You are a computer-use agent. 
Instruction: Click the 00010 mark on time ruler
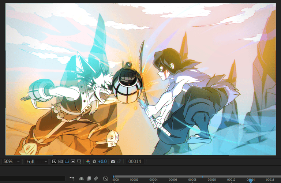[212, 180]
